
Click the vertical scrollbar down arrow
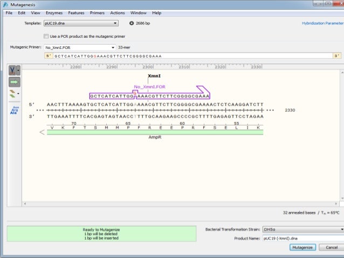tap(342, 198)
